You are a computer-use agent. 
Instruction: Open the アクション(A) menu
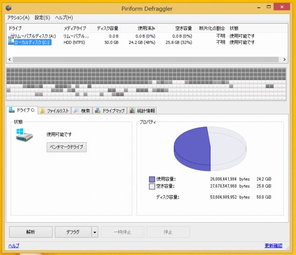coord(18,17)
